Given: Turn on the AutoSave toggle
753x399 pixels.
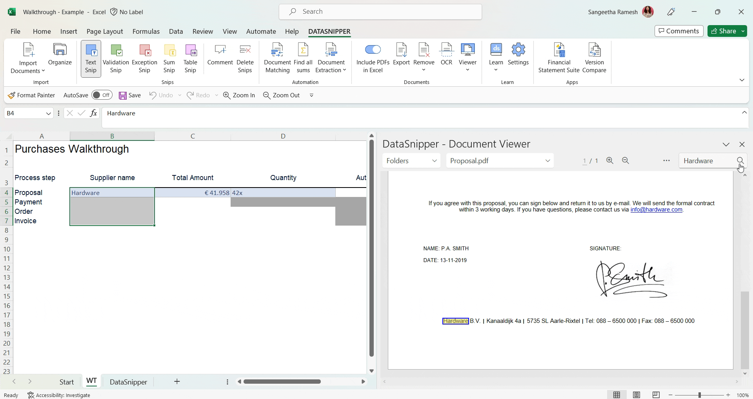Looking at the screenshot, I should pos(102,95).
